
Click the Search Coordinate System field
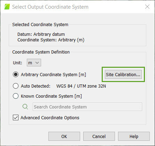[87, 107]
